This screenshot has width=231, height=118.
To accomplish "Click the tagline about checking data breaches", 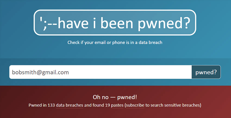I will (115, 43).
